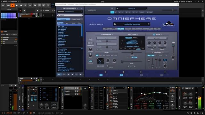Click the EQ-5 Global Amount knob
The image size is (205, 115).
[172, 91]
